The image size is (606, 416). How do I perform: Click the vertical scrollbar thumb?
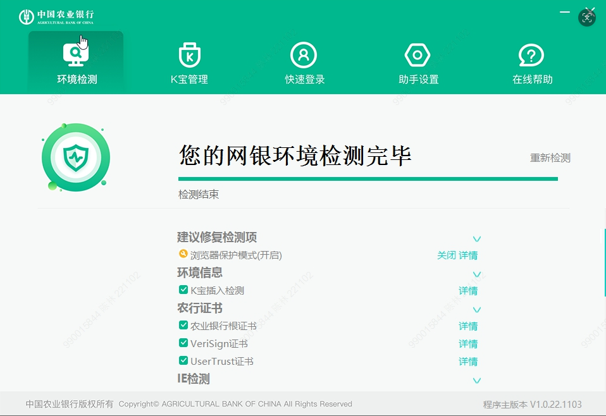click(x=605, y=262)
